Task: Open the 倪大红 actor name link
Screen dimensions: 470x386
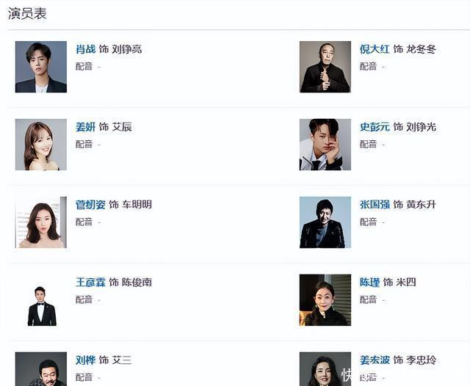Action: [x=375, y=49]
